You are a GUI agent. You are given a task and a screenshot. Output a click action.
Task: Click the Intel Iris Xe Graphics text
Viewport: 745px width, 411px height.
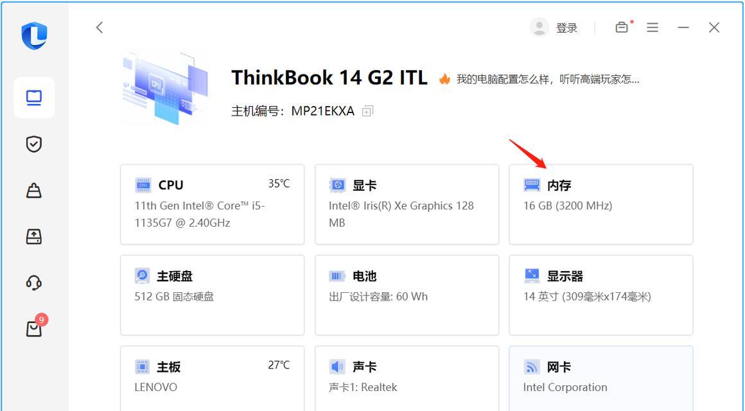pos(401,214)
